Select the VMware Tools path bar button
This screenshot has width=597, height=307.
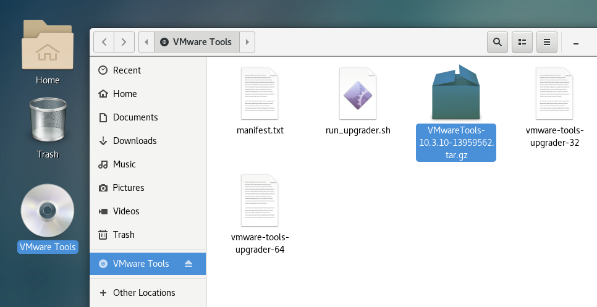(197, 42)
